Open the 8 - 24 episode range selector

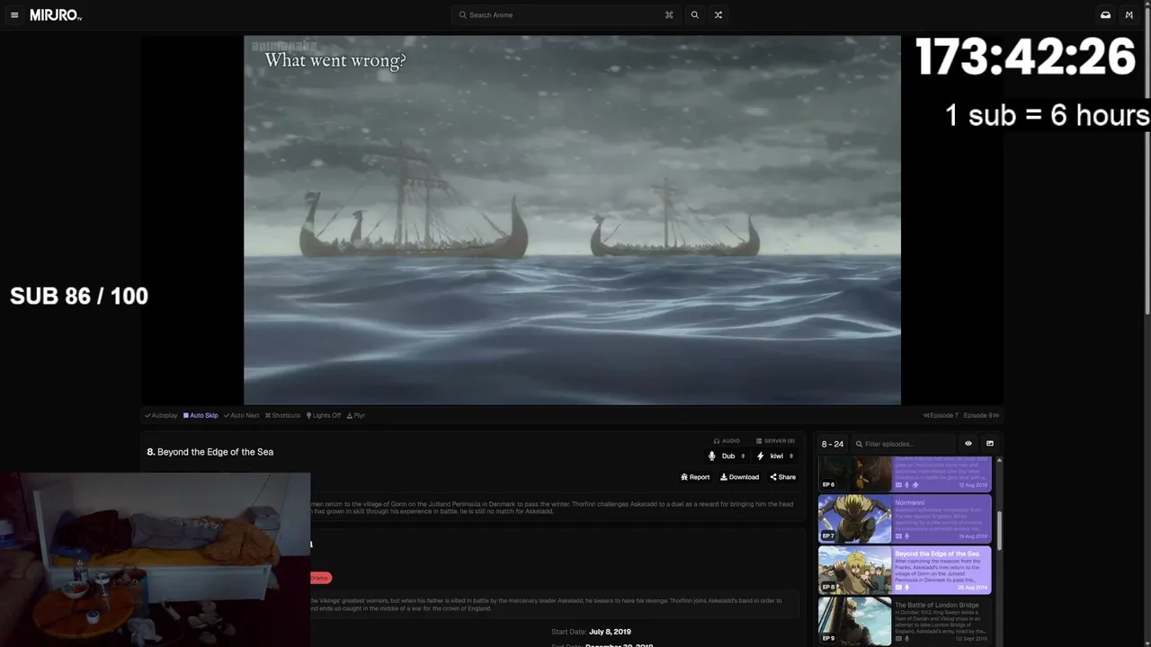coord(833,444)
